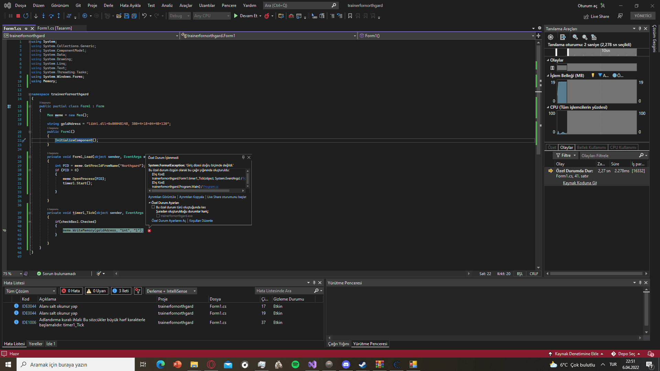The image size is (660, 371).
Task: Collapse the Olaylar section
Action: point(548,60)
